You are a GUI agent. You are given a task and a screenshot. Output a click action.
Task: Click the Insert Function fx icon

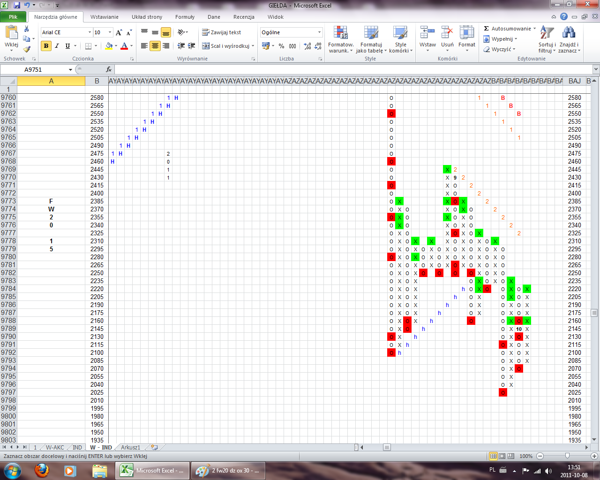(109, 69)
